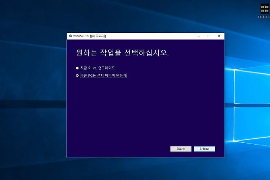Minimize the Windows 10 설치 프로그램 window
Image resolution: width=270 pixels, height=180 pixels.
tap(198, 36)
